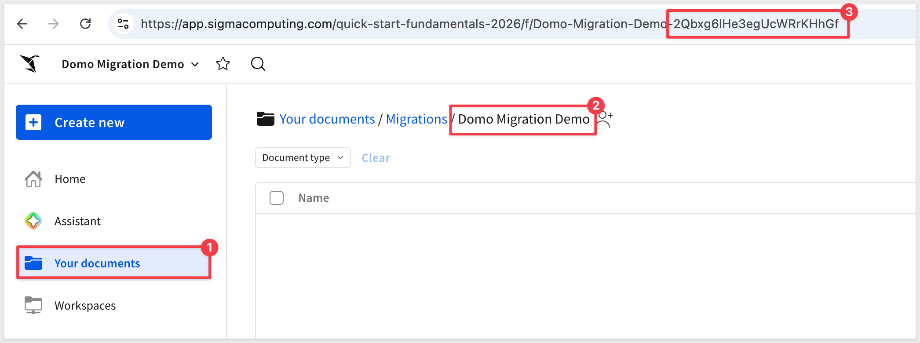
Task: Open search with the magnifying glass icon
Action: [258, 64]
